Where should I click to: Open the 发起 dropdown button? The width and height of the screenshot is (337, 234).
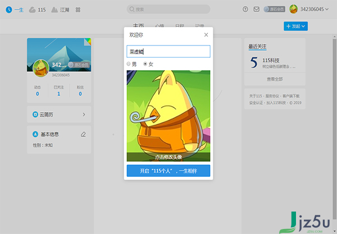295,26
